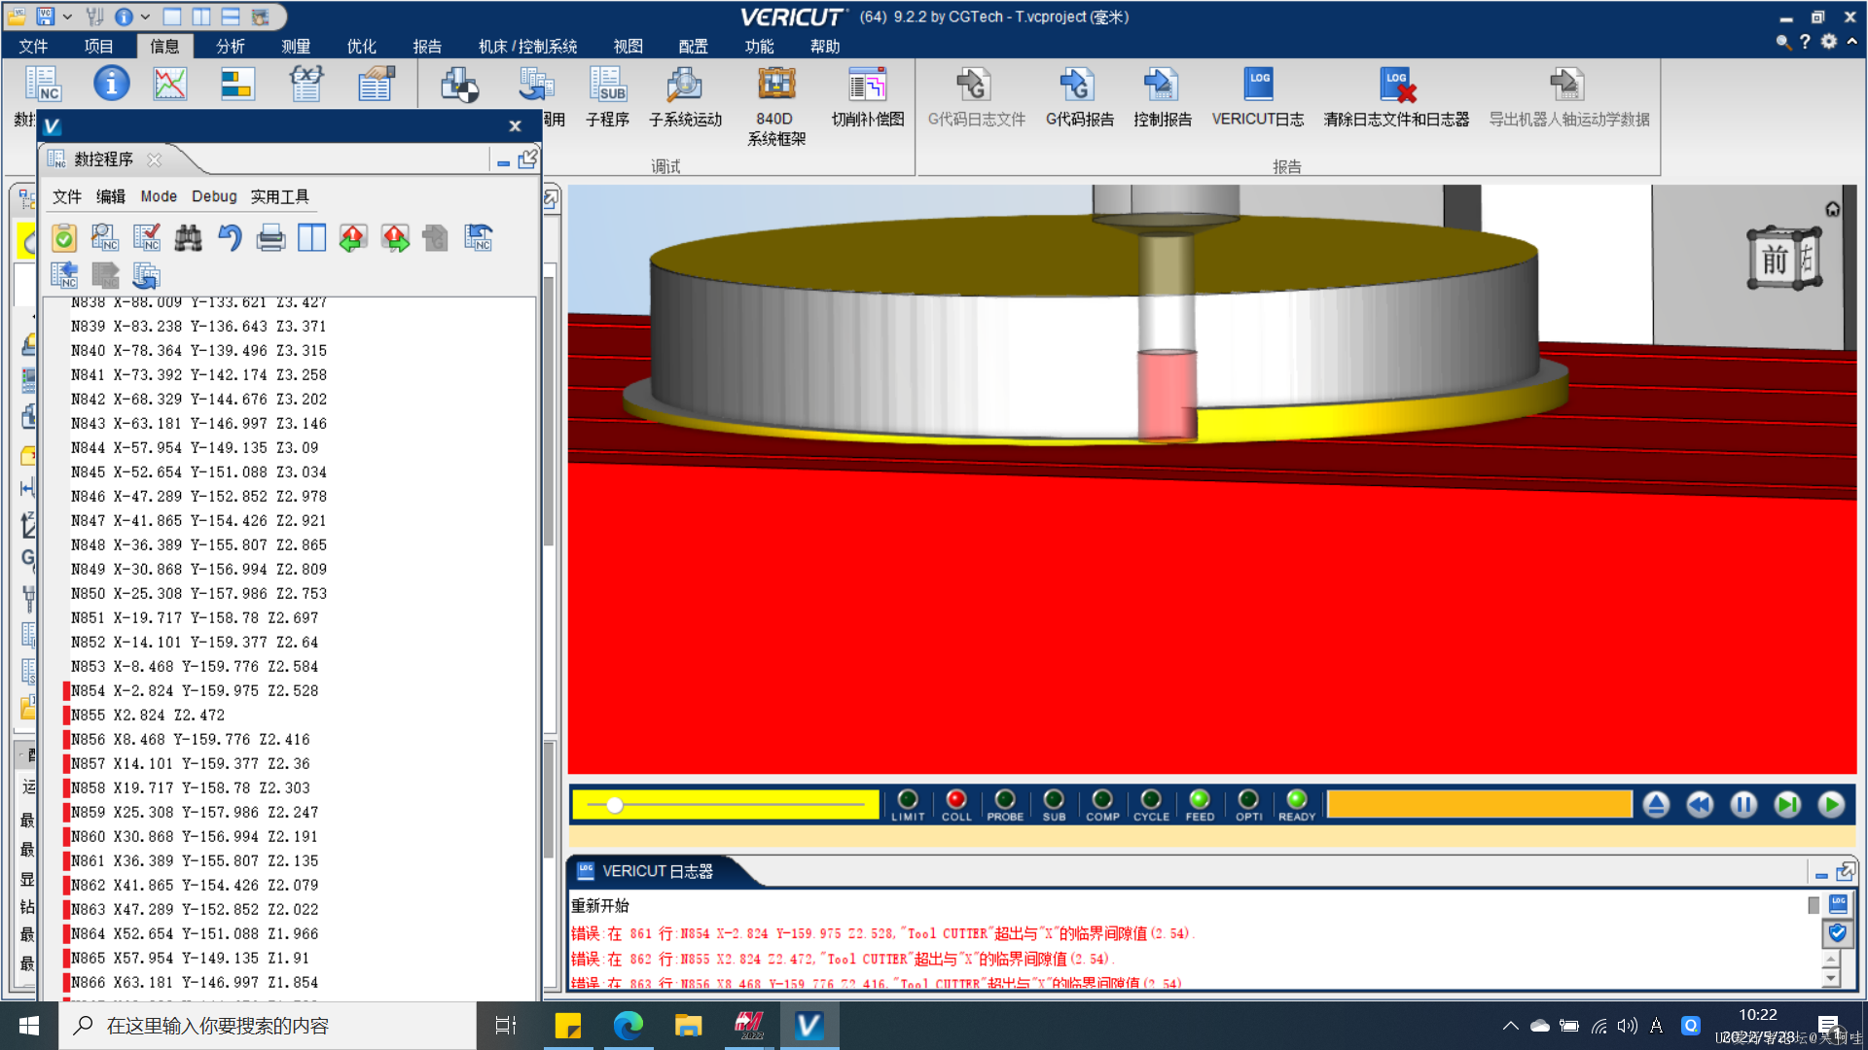Open the 帮助 ribbon tab
This screenshot has width=1868, height=1050.
click(824, 46)
